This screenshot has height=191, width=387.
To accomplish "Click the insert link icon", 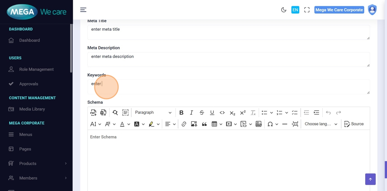I will pyautogui.click(x=184, y=124).
